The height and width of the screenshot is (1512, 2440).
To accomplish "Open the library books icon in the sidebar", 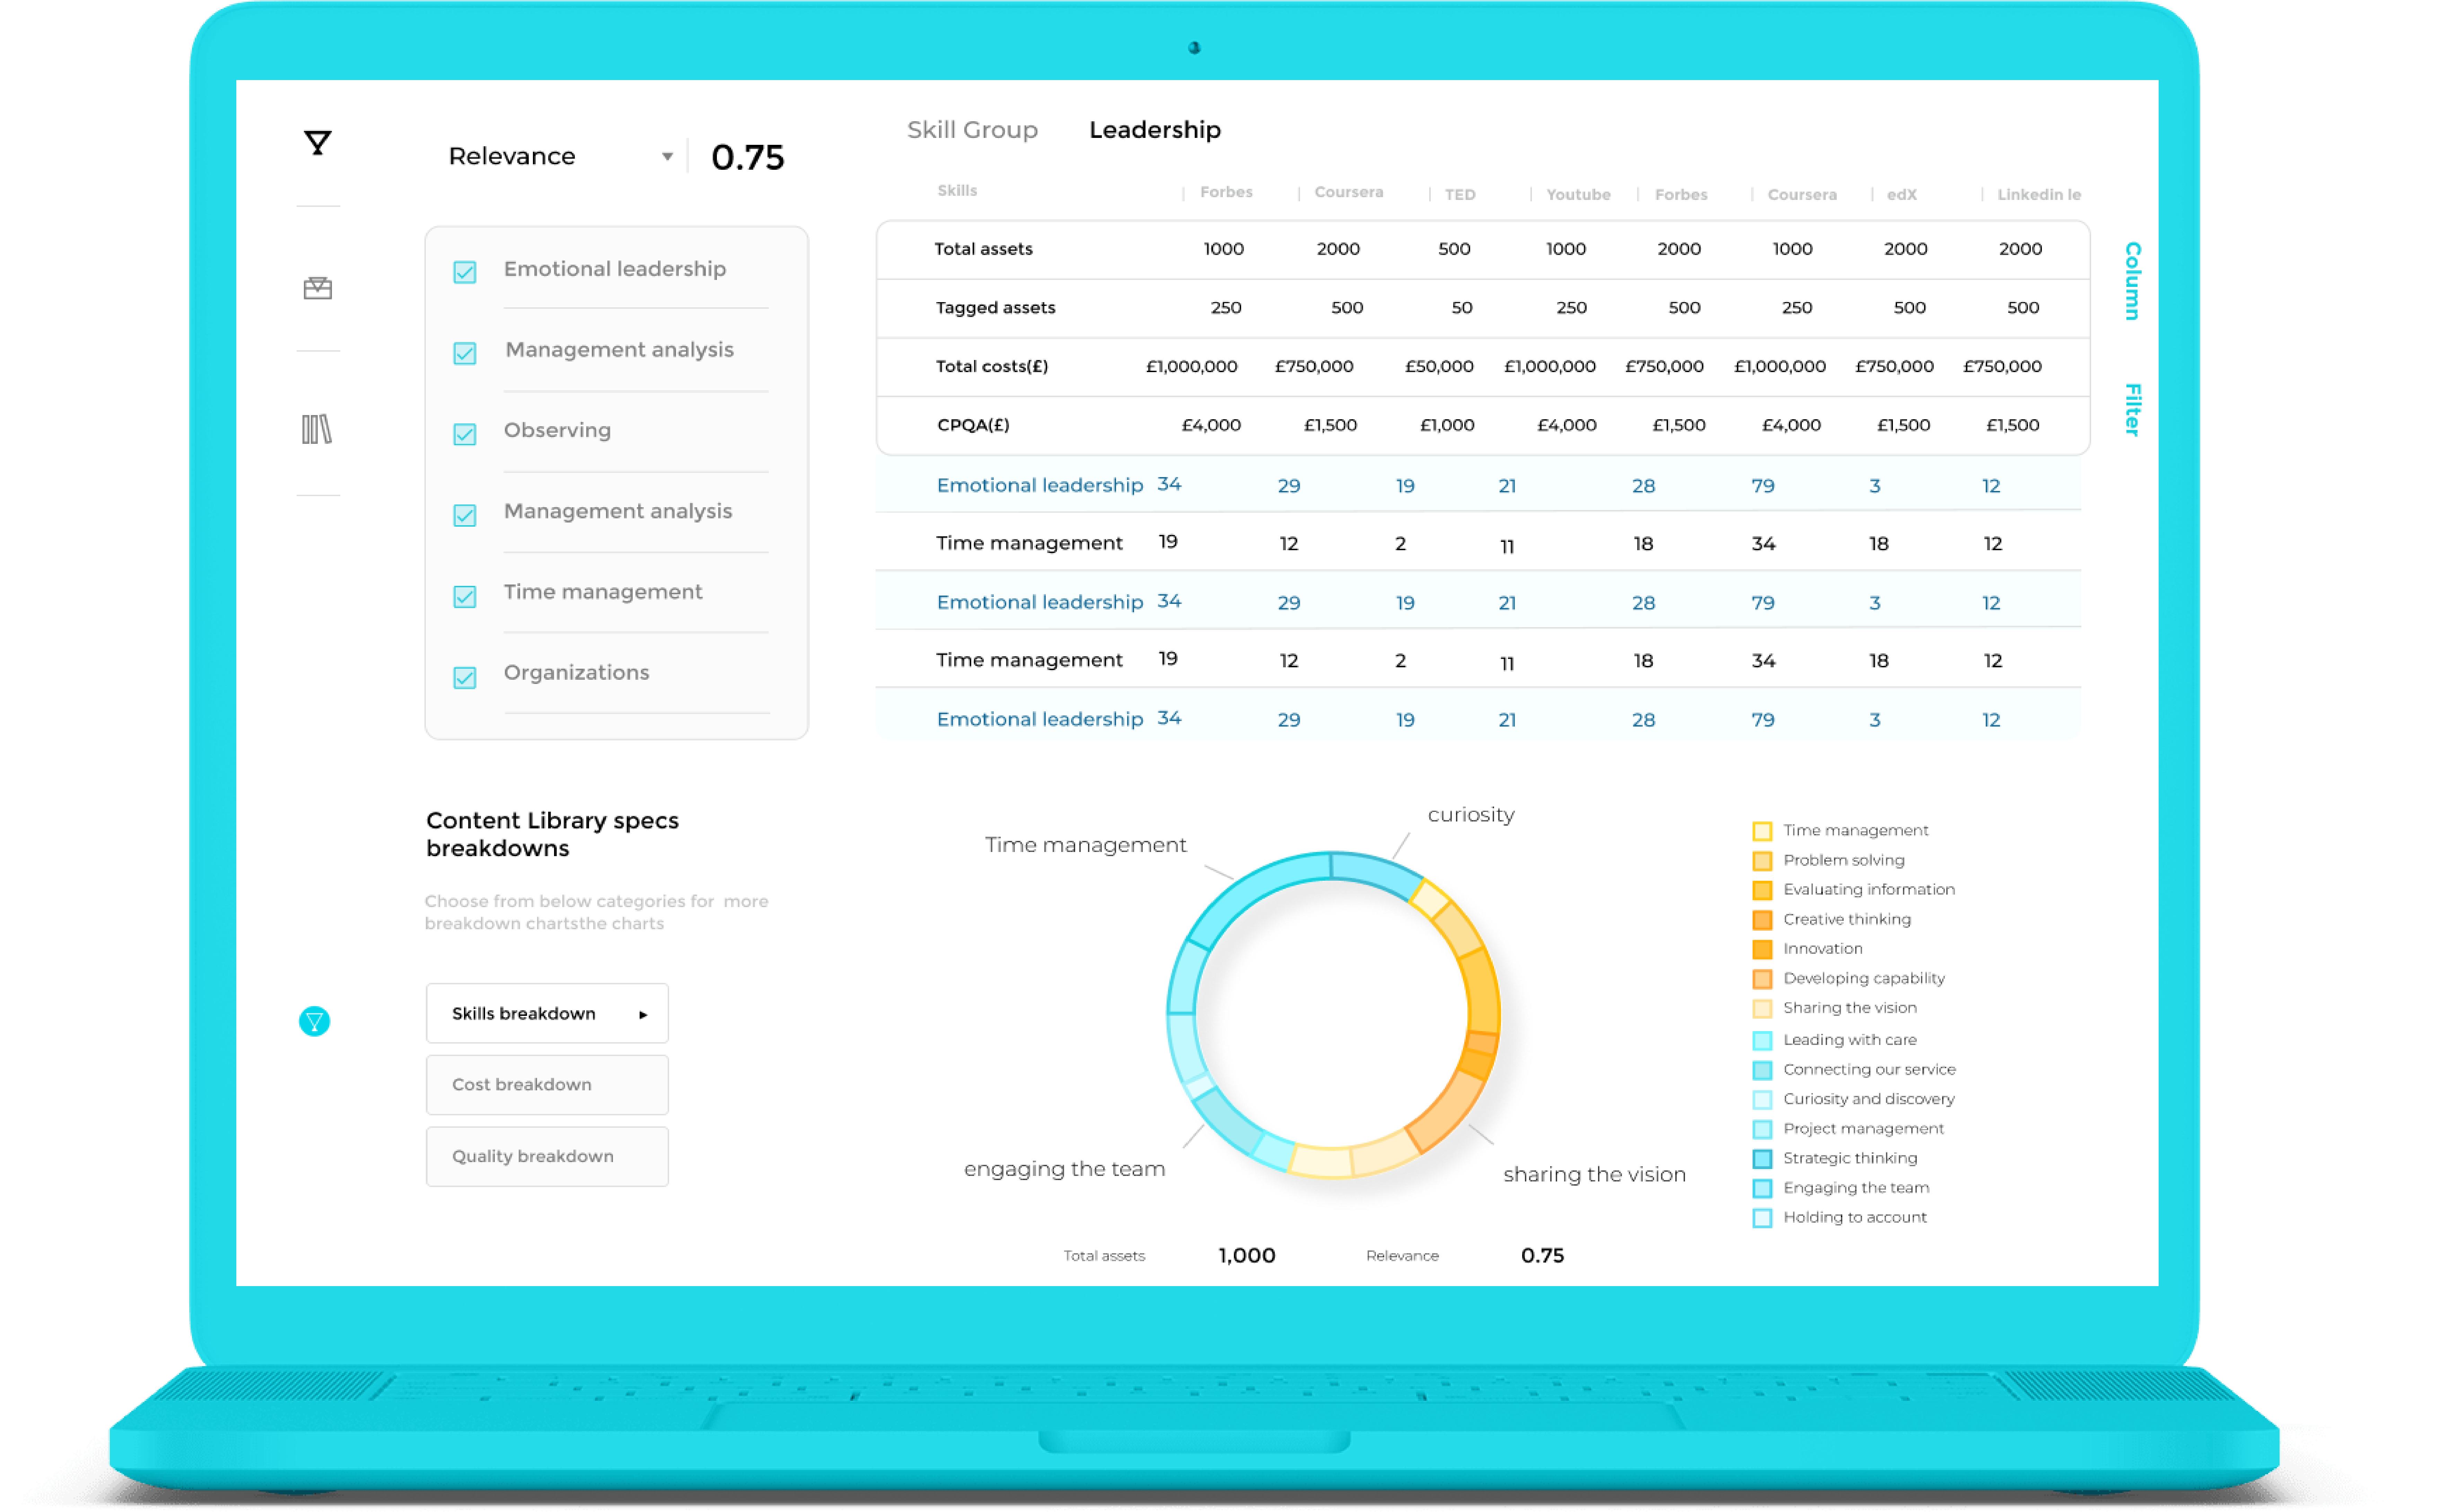I will pyautogui.click(x=317, y=429).
